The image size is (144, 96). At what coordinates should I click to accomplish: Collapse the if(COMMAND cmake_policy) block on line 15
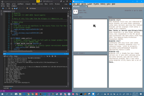click(11, 38)
